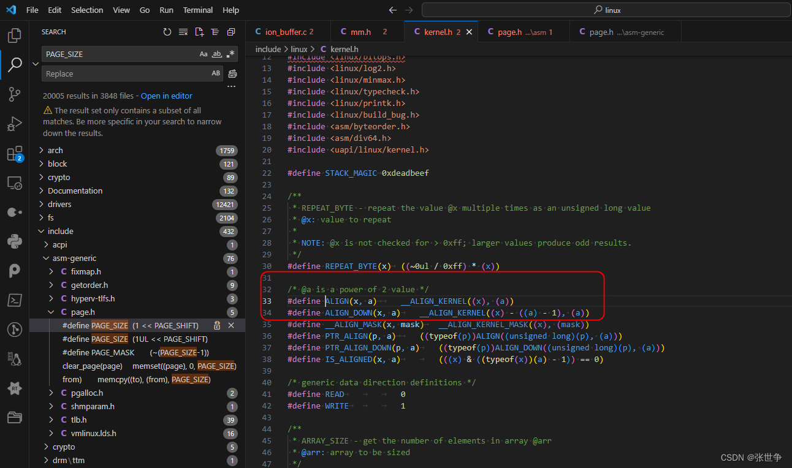Switch to the ion_buffer.c tab
Viewport: 792px width, 468px height.
point(288,32)
